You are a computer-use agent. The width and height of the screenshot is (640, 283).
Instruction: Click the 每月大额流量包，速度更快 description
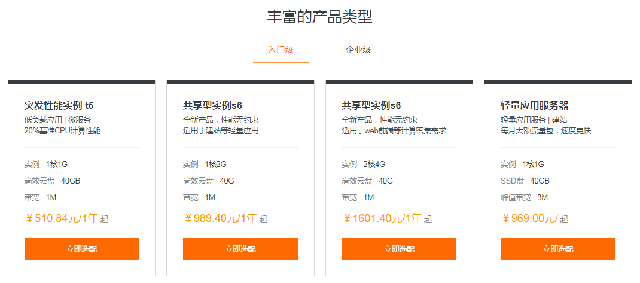point(545,130)
